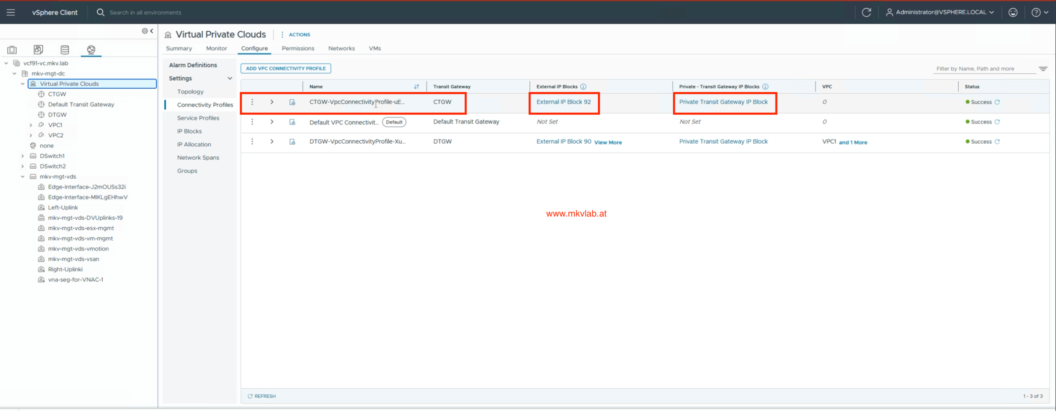Collapse the mkv-mgt-vds tree node
1056x411 pixels.
point(23,176)
